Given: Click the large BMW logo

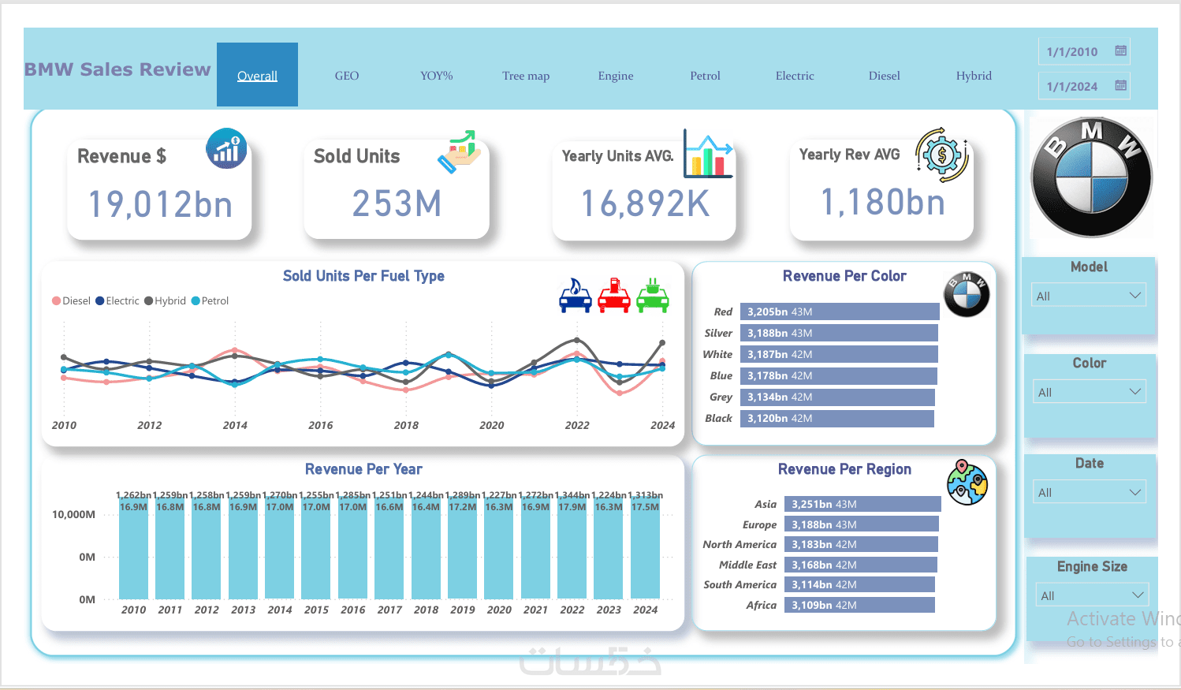Looking at the screenshot, I should point(1091,177).
